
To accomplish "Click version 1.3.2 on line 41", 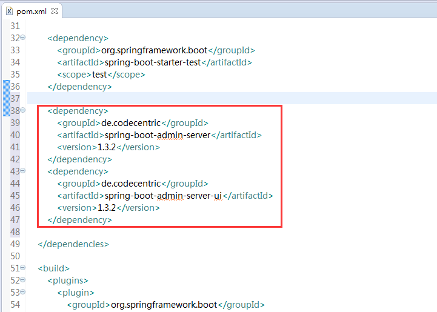I will 107,147.
